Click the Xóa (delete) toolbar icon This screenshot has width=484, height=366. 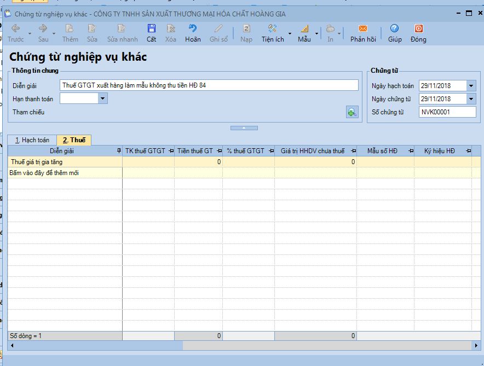[171, 28]
